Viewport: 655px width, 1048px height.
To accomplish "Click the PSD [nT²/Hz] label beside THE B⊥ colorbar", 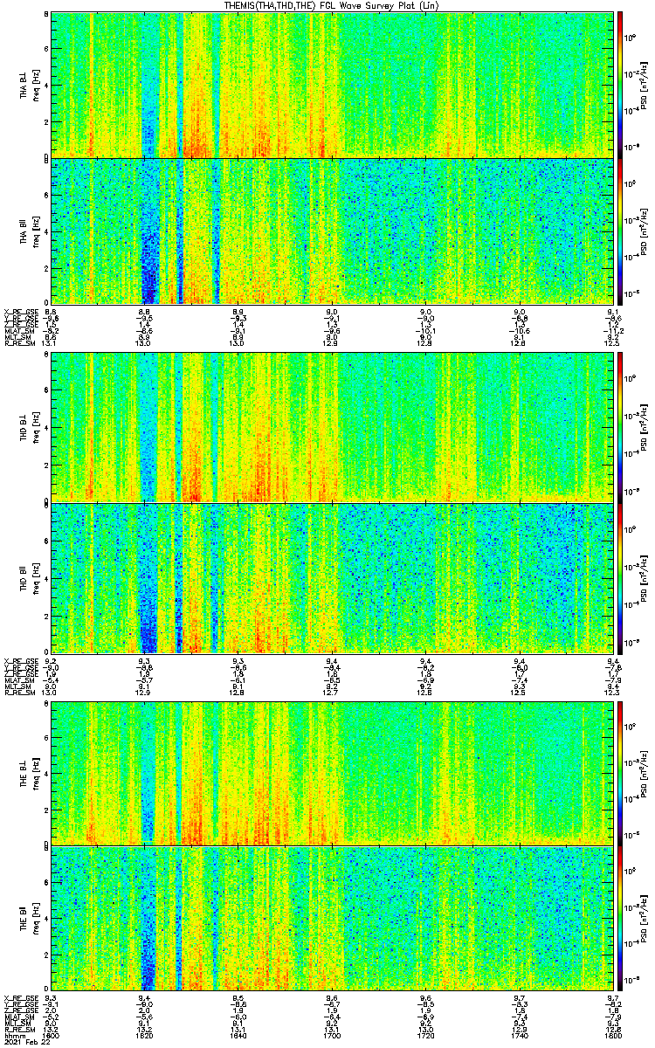I will pyautogui.click(x=645, y=772).
